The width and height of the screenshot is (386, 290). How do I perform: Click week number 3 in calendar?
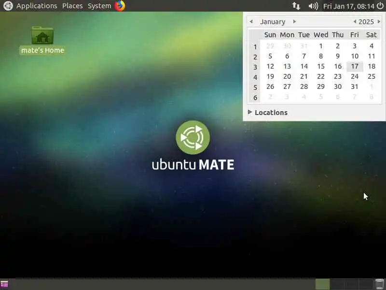click(255, 67)
